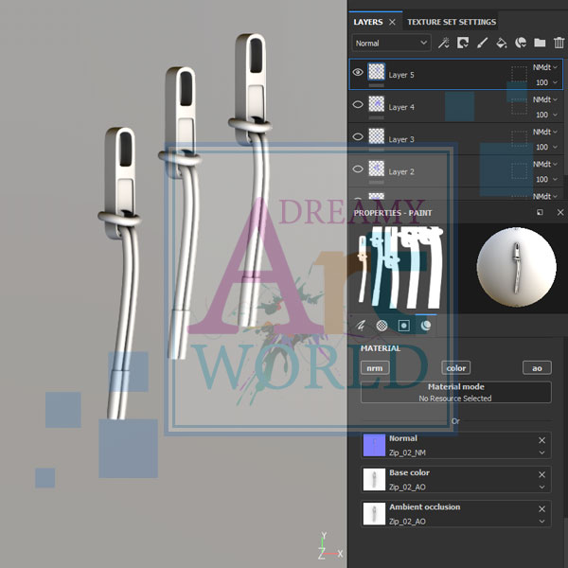Toggle the nrm material channel button

click(375, 367)
